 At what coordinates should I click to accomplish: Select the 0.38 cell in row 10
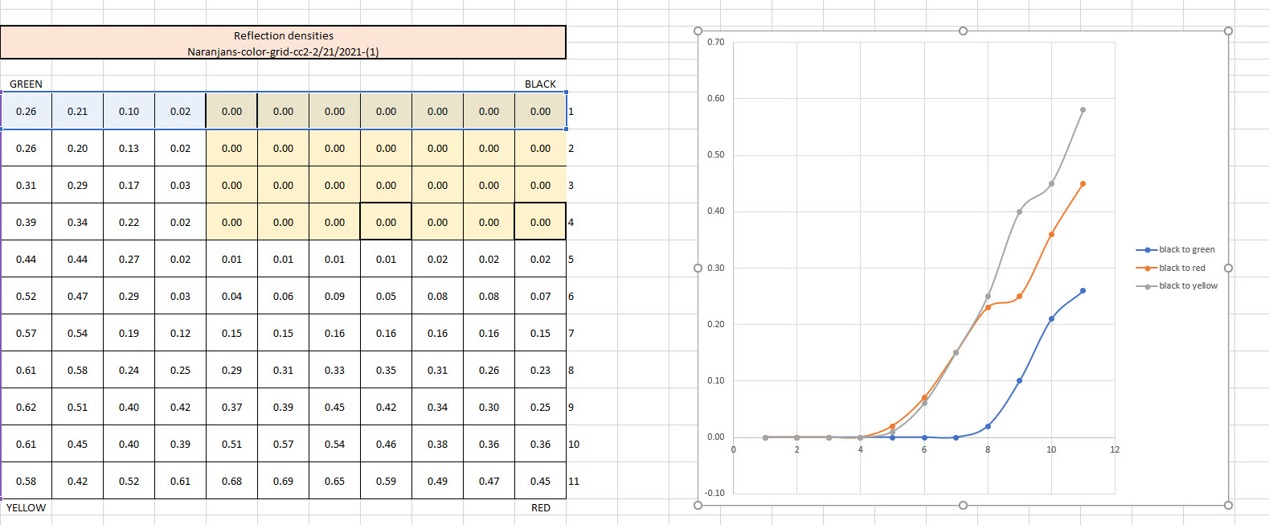click(x=437, y=444)
